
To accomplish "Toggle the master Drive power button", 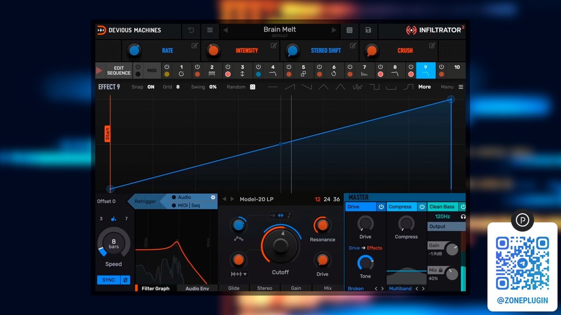I will [381, 207].
